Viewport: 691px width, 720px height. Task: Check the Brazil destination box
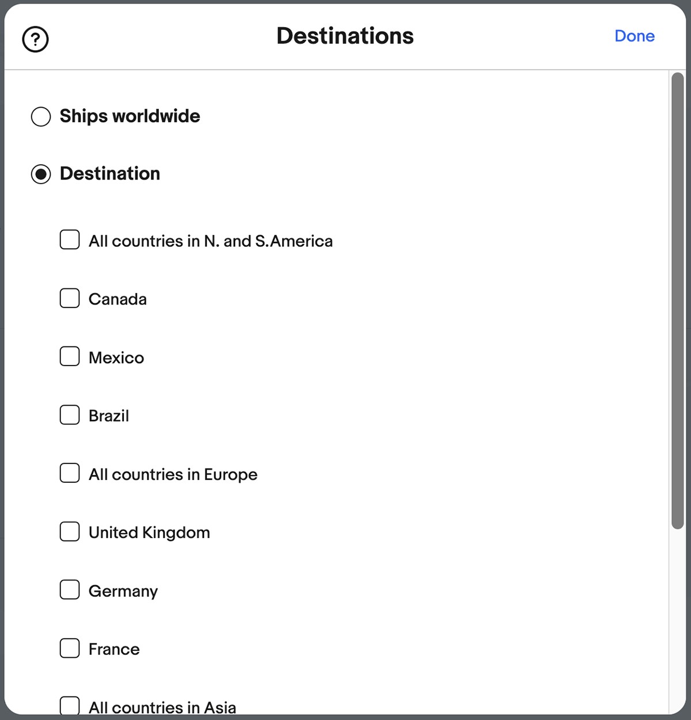70,414
